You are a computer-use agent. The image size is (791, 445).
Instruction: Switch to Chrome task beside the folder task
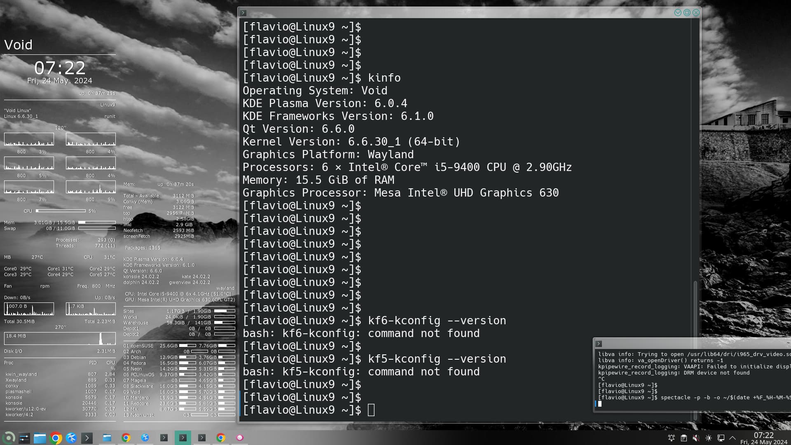tap(126, 438)
